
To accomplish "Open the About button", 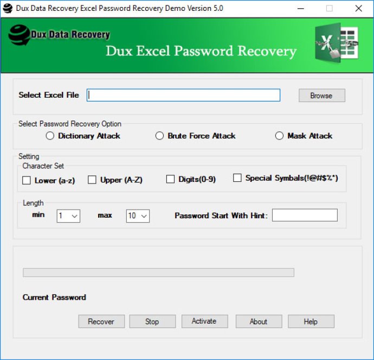I will pyautogui.click(x=259, y=321).
